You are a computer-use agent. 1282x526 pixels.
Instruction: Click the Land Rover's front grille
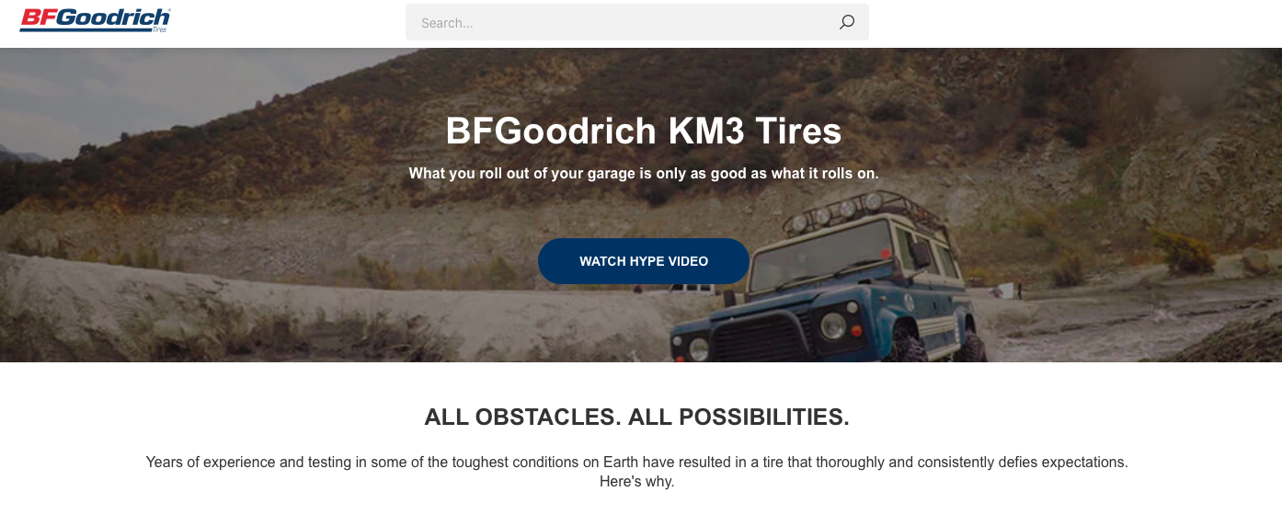tap(760, 338)
